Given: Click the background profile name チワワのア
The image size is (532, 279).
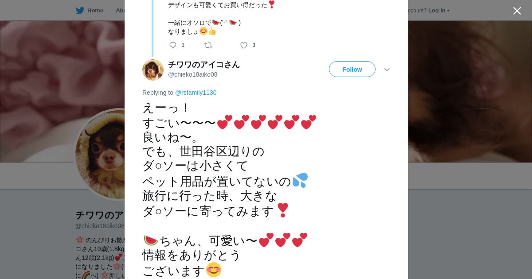Looking at the screenshot, I should click(x=100, y=215).
